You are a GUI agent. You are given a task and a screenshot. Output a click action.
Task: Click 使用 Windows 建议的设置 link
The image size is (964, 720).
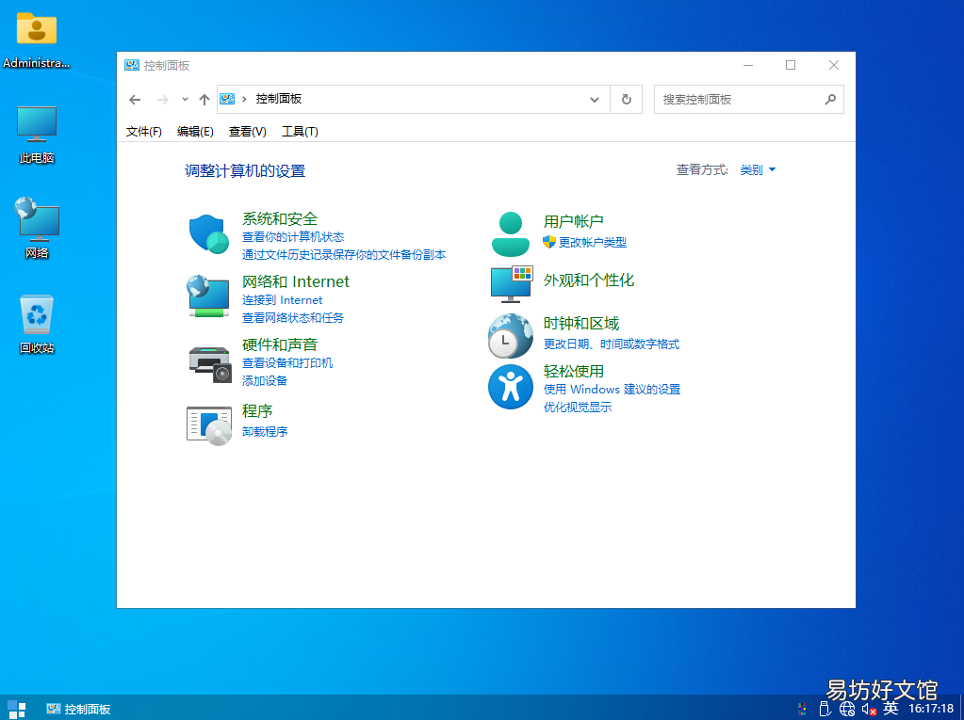(x=612, y=390)
